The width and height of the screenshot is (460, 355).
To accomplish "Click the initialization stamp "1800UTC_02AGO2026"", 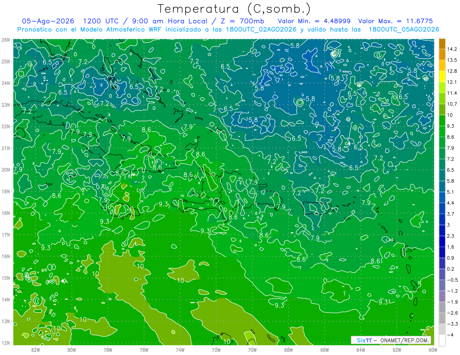I will tap(261, 29).
